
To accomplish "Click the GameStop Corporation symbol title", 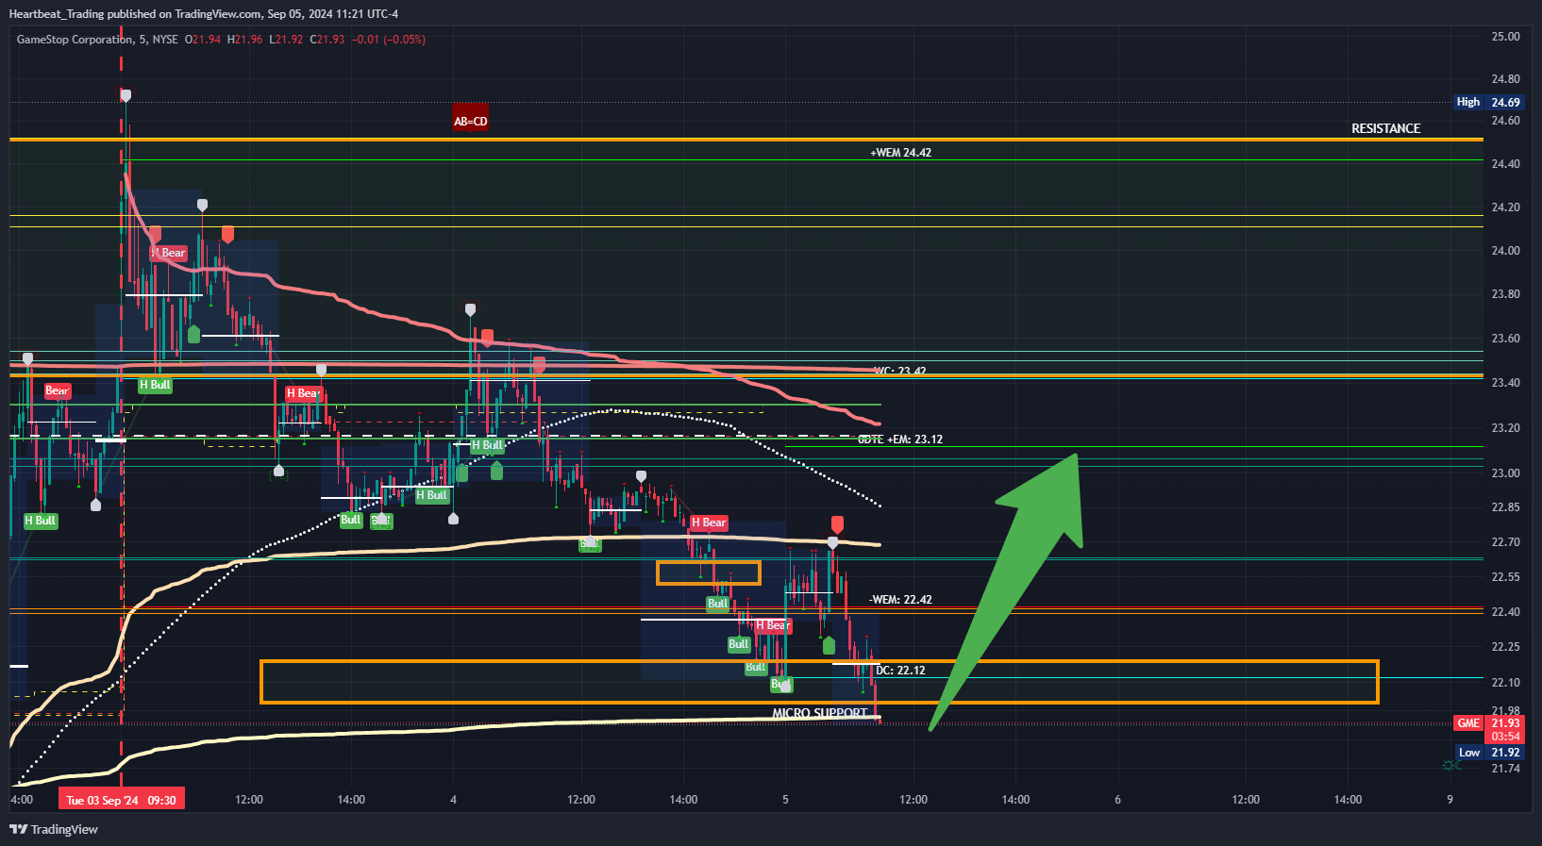I will coord(75,40).
